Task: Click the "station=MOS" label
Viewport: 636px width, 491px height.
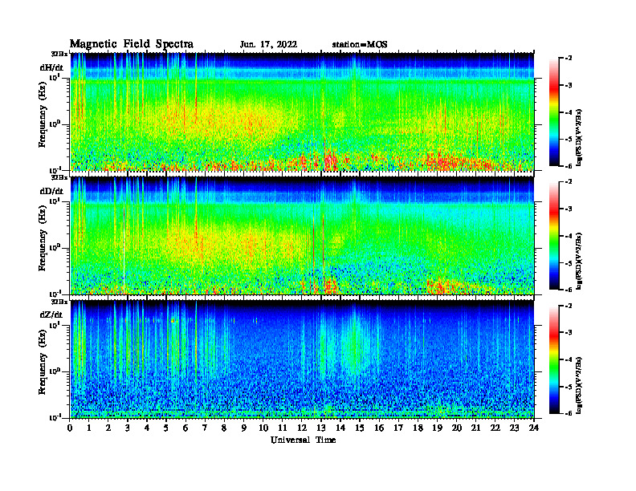Action: point(360,45)
